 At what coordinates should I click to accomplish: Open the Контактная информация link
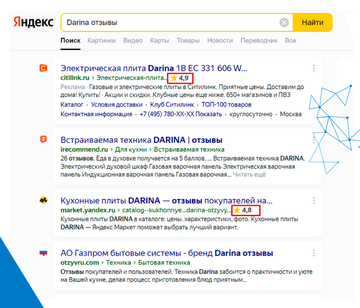click(x=96, y=114)
